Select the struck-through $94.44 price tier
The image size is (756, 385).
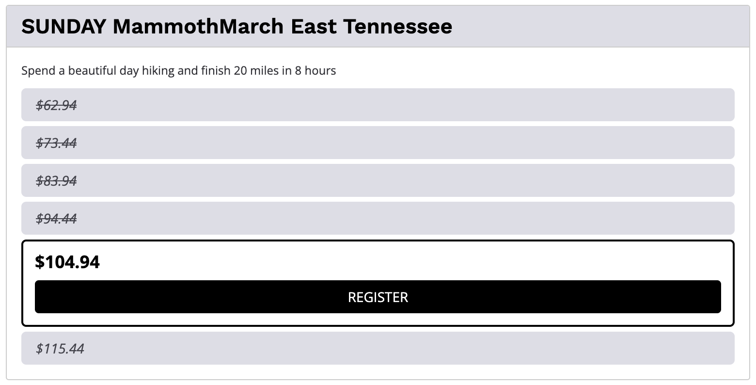[56, 218]
